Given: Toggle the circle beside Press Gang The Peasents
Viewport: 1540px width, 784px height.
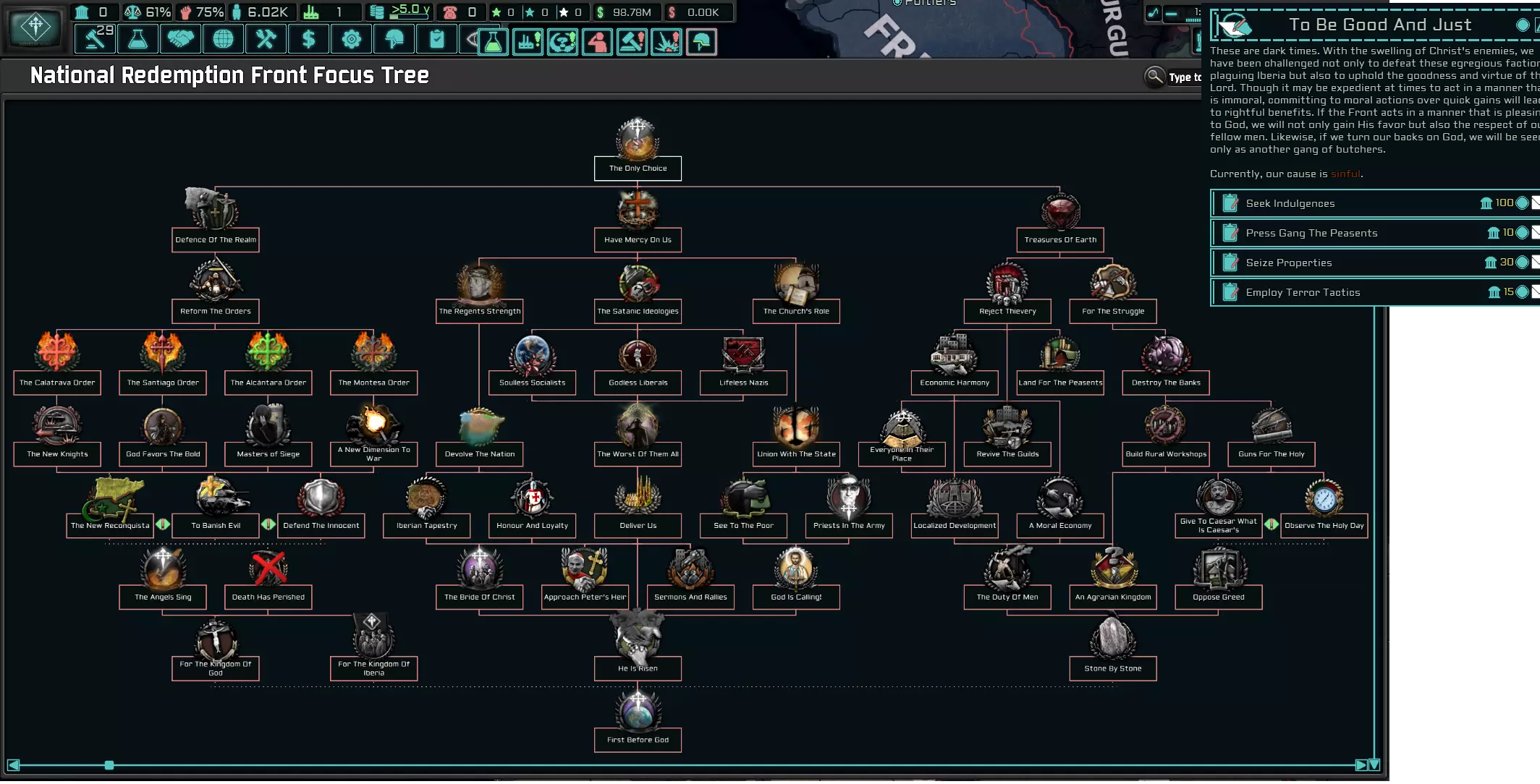Looking at the screenshot, I should coord(1522,233).
